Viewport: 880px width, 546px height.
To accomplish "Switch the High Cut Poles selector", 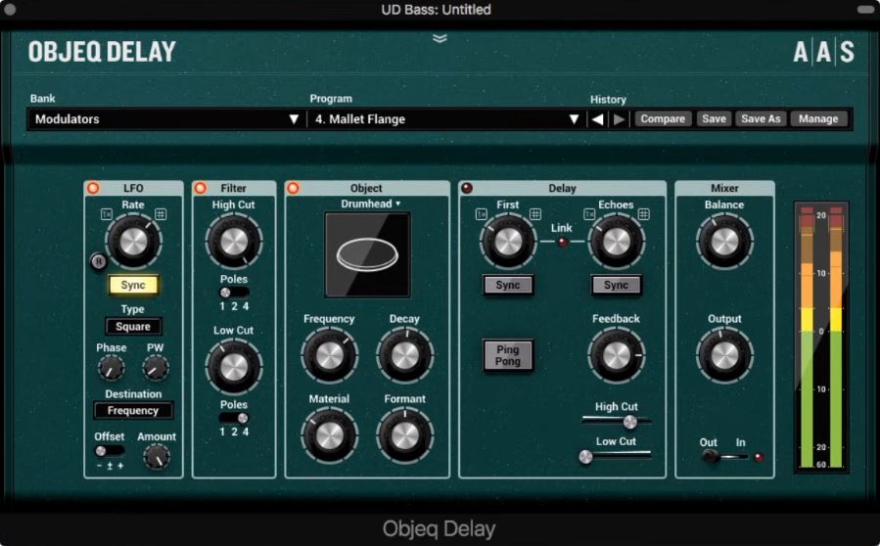I will pos(234,293).
